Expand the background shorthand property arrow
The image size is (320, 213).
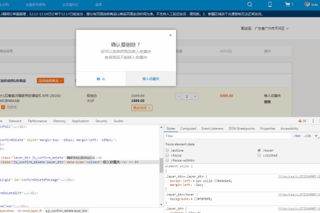click(x=192, y=199)
